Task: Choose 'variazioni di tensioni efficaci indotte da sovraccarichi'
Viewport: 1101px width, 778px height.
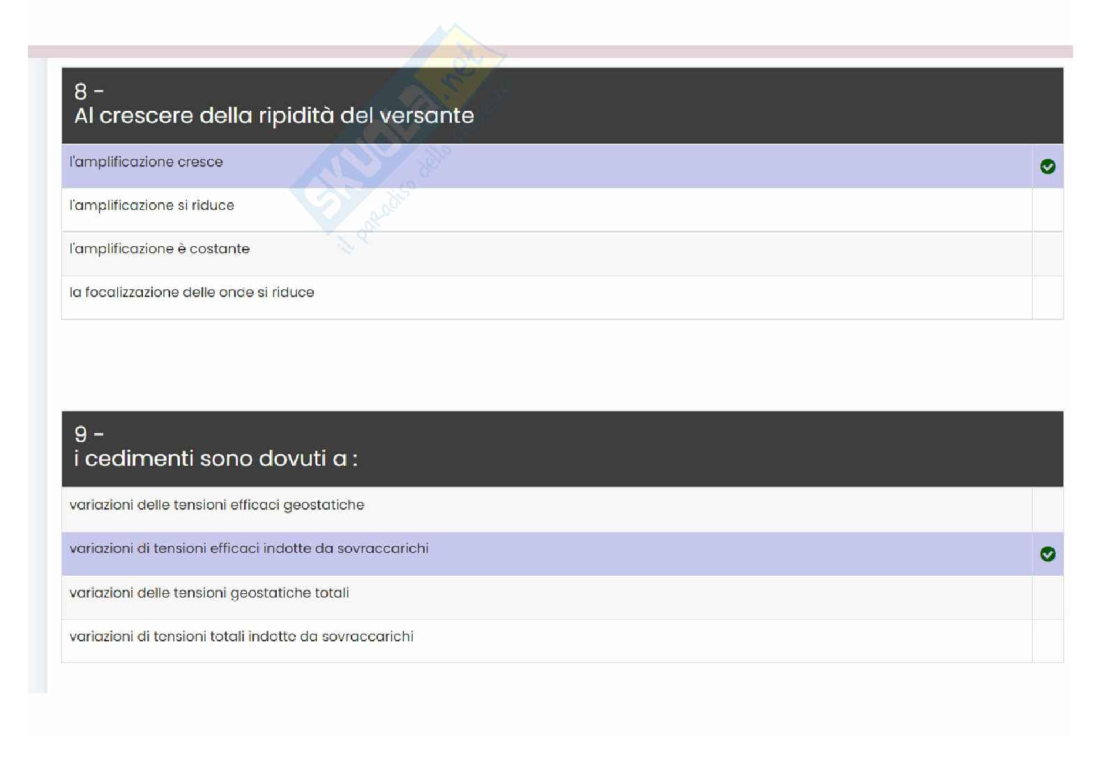Action: [x=249, y=549]
